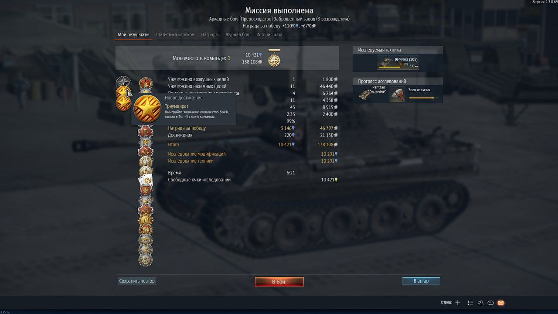The image size is (558, 314).
Task: Click the В ангар button
Action: point(421,281)
